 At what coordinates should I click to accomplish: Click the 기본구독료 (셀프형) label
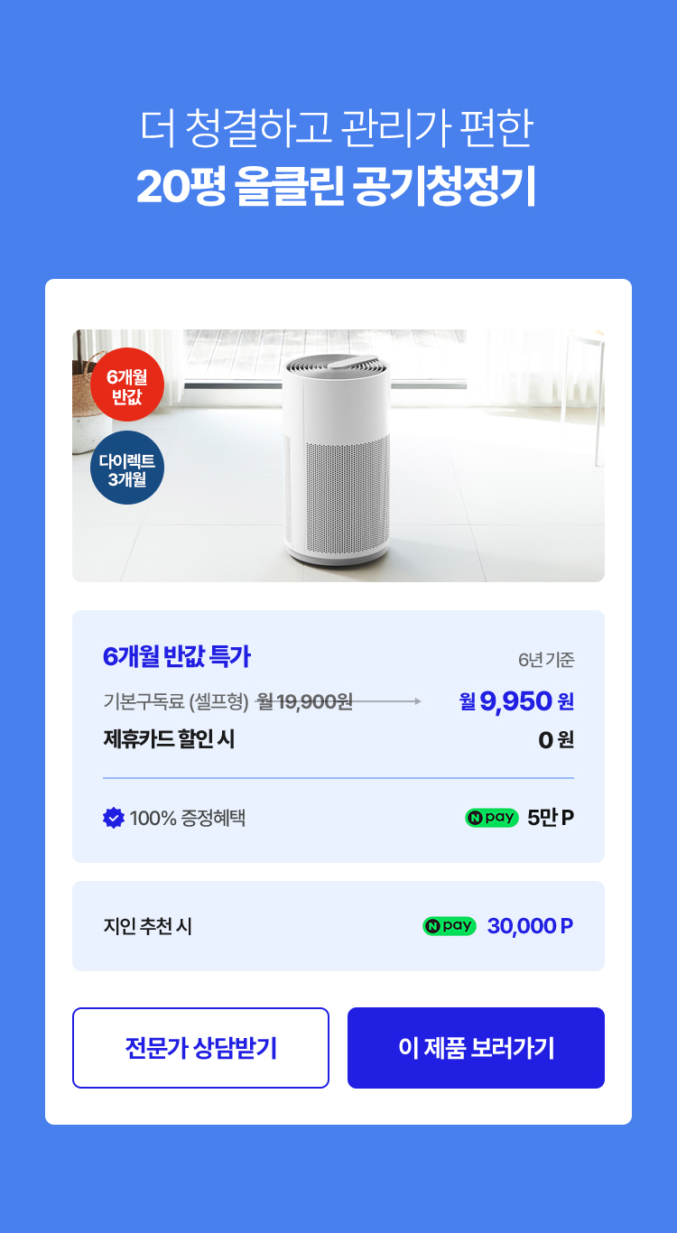point(176,701)
